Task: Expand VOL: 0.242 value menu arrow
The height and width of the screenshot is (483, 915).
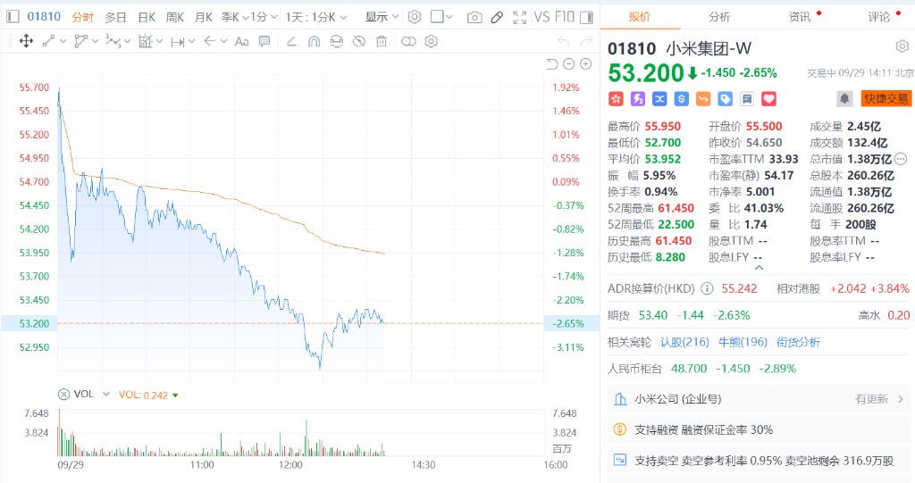Action: tap(175, 396)
